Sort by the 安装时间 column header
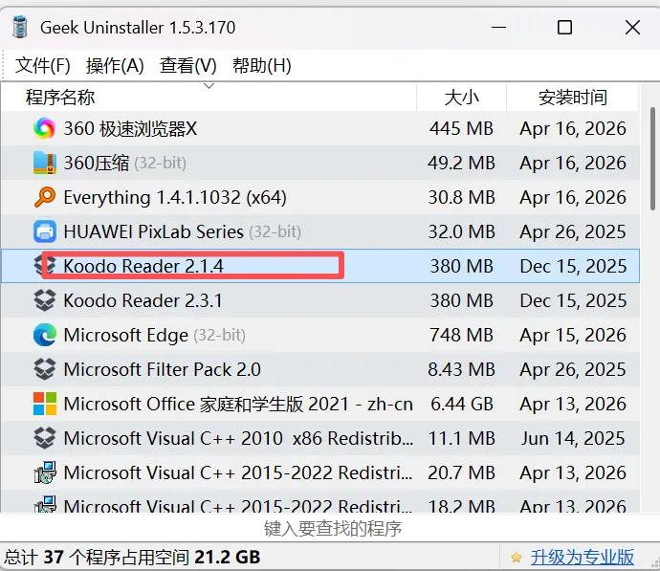This screenshot has height=571, width=660. click(x=572, y=98)
